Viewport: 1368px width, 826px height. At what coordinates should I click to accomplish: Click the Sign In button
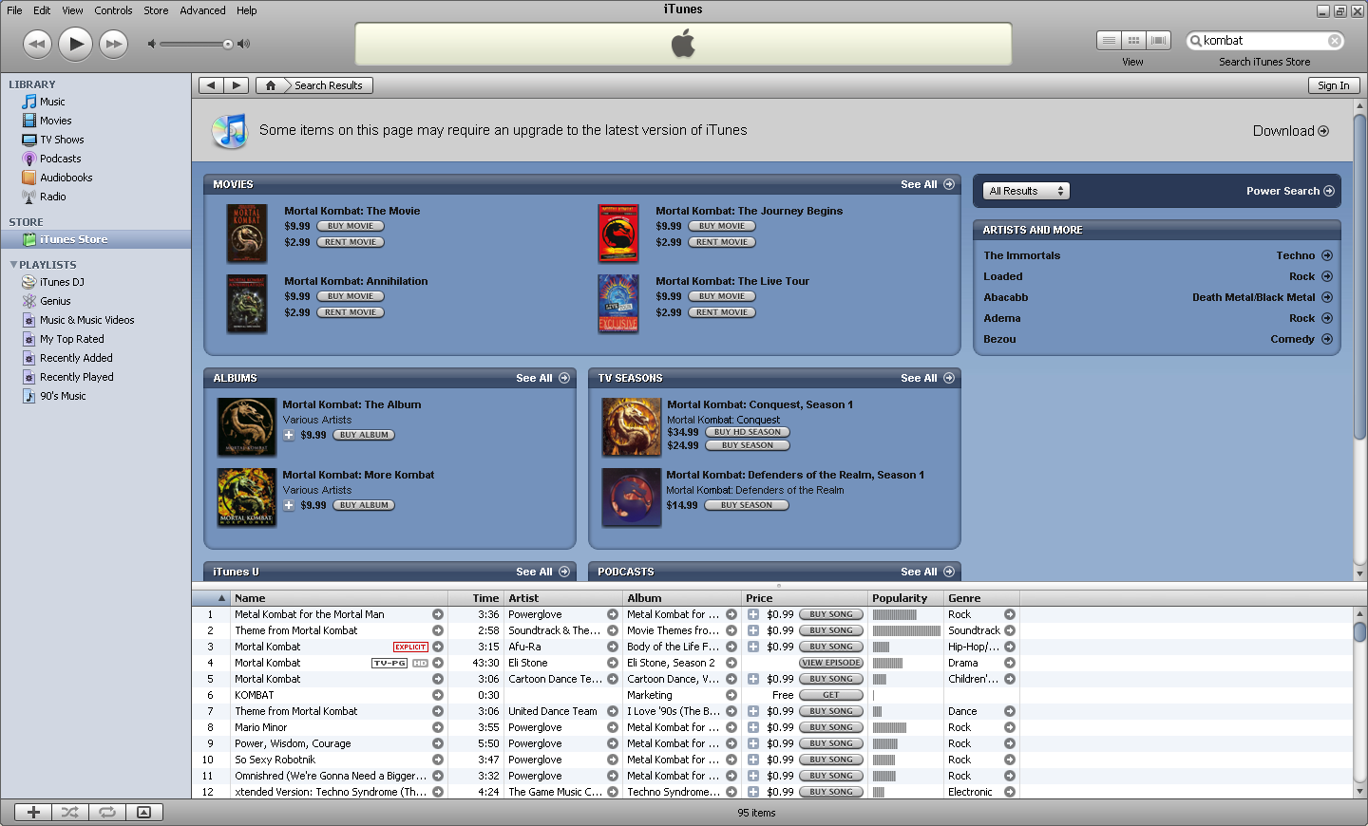(x=1333, y=85)
